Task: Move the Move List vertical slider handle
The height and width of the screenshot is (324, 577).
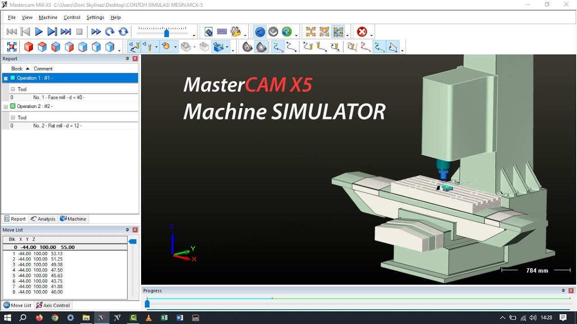Action: (x=133, y=242)
